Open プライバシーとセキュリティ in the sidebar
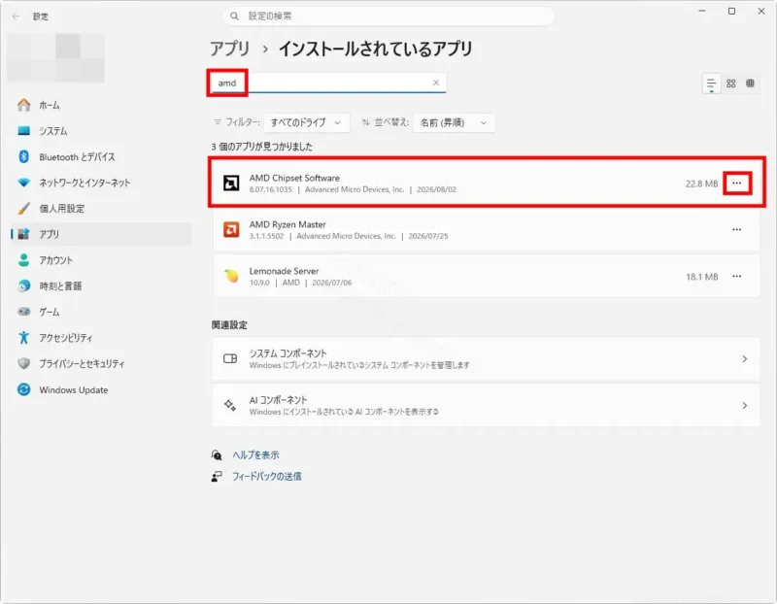The image size is (777, 604). click(101, 363)
